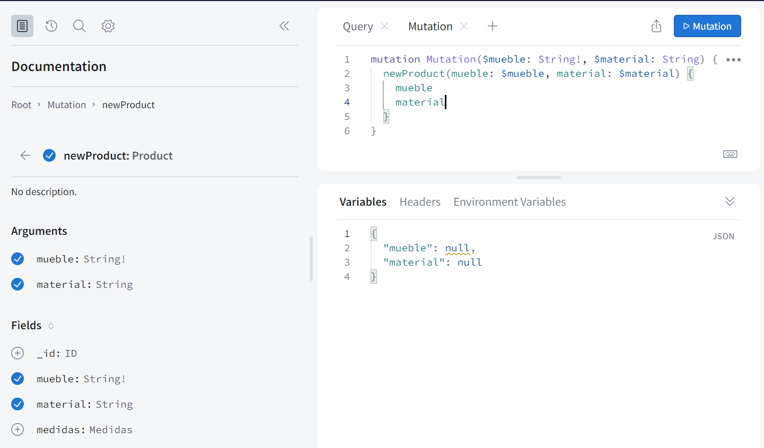Open the Medidas type link
Screen dimensions: 764x448
111,430
